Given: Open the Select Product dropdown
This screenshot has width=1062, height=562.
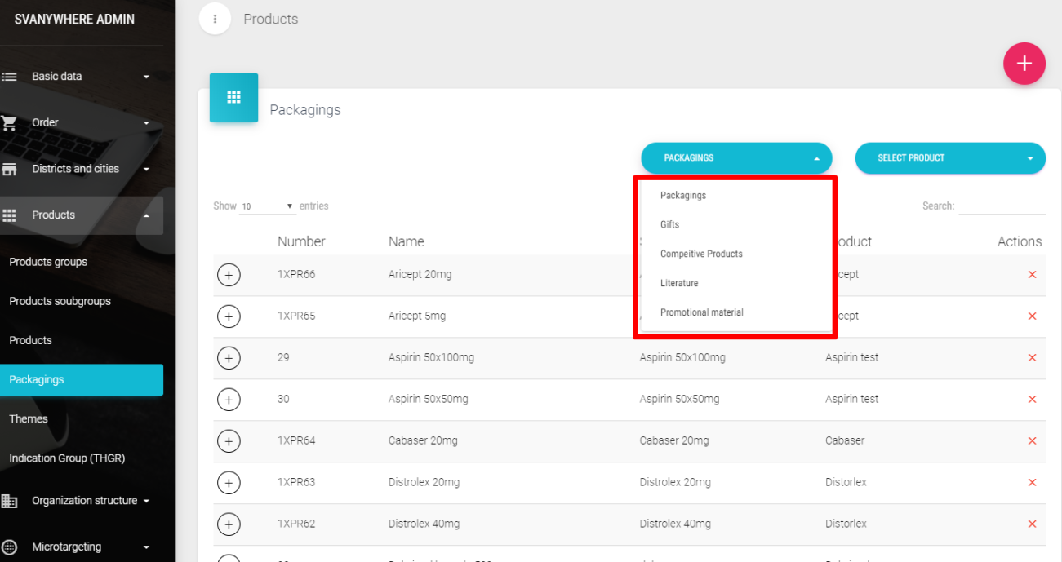Looking at the screenshot, I should pyautogui.click(x=949, y=158).
